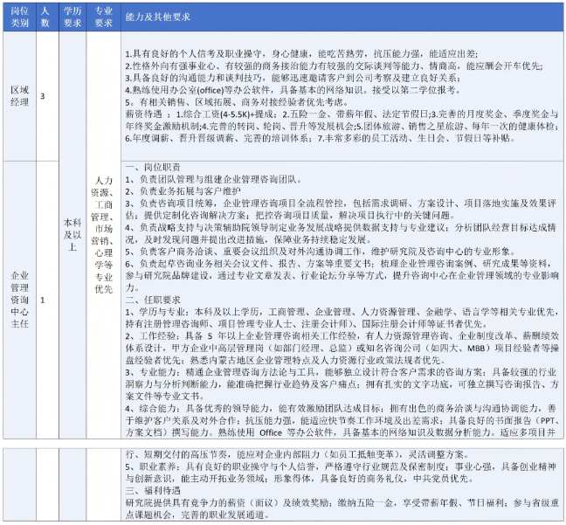The image size is (566, 525).
Task: Click the line starting 薪资待遇
Action: pyautogui.click(x=342, y=114)
